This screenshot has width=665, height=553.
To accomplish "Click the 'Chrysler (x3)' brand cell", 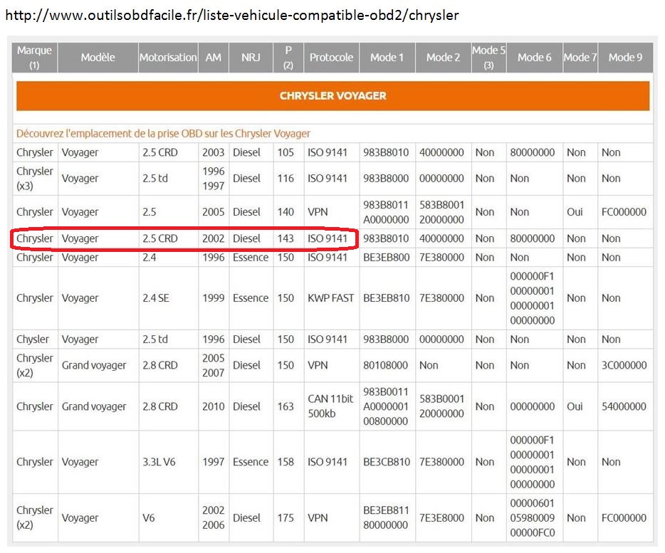I will click(x=34, y=179).
